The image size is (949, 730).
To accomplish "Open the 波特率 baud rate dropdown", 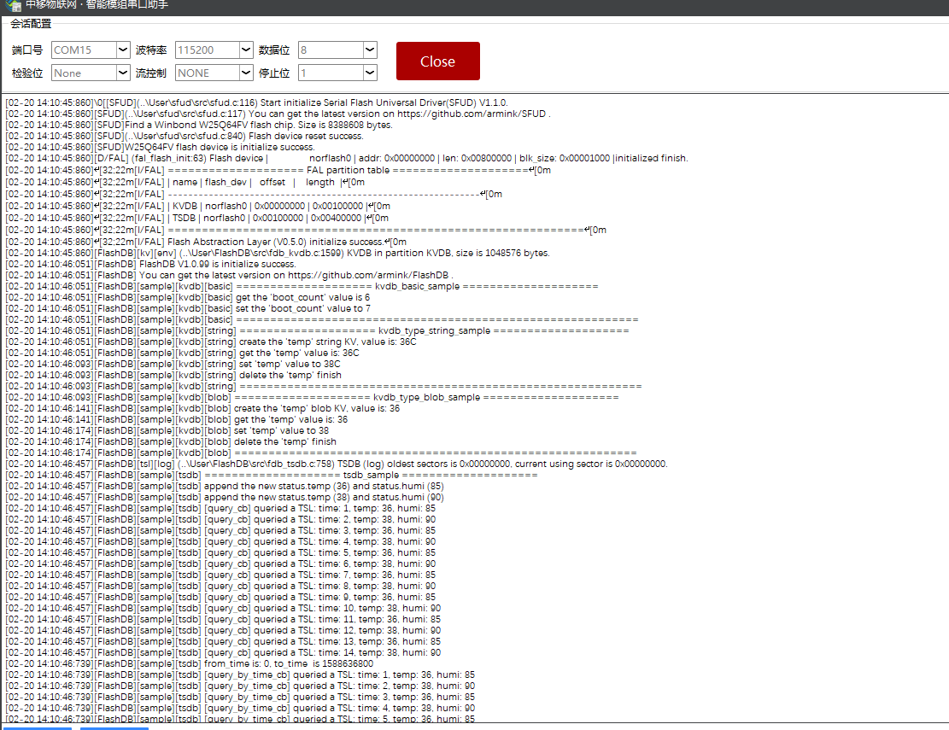I will [245, 50].
